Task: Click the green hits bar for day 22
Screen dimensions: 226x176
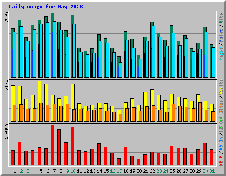Action: point(152,24)
